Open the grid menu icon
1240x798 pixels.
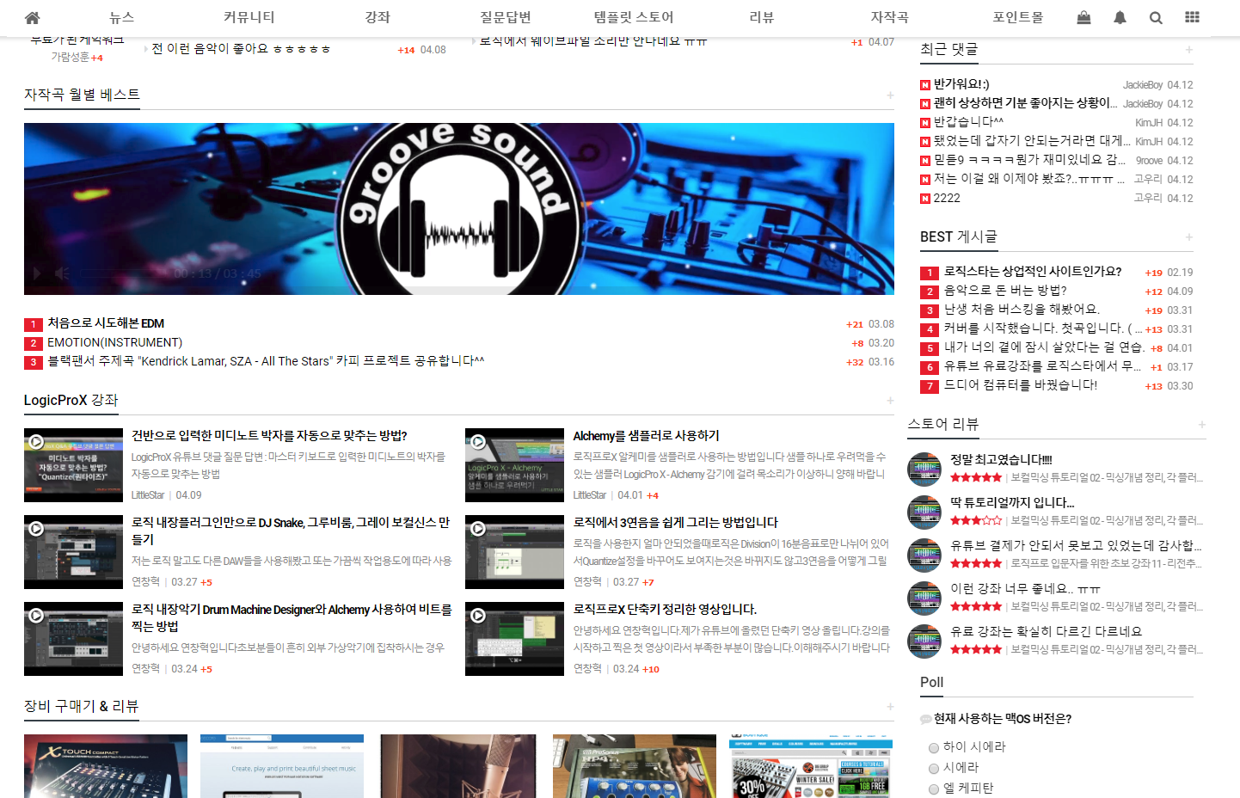1192,17
